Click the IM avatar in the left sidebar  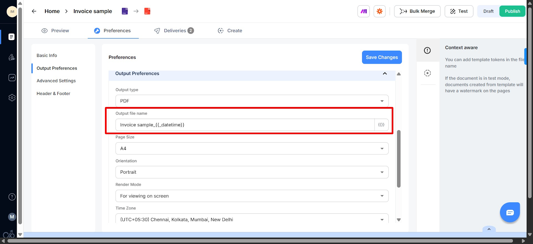point(12,12)
